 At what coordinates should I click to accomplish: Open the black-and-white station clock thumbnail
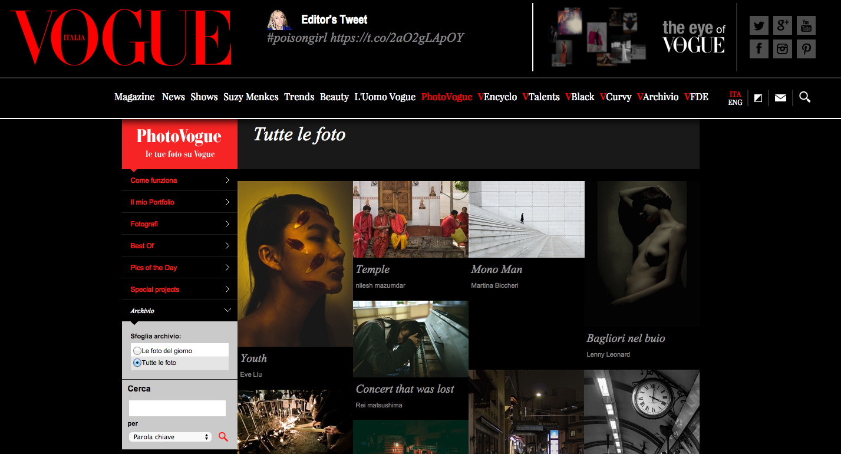point(642,412)
